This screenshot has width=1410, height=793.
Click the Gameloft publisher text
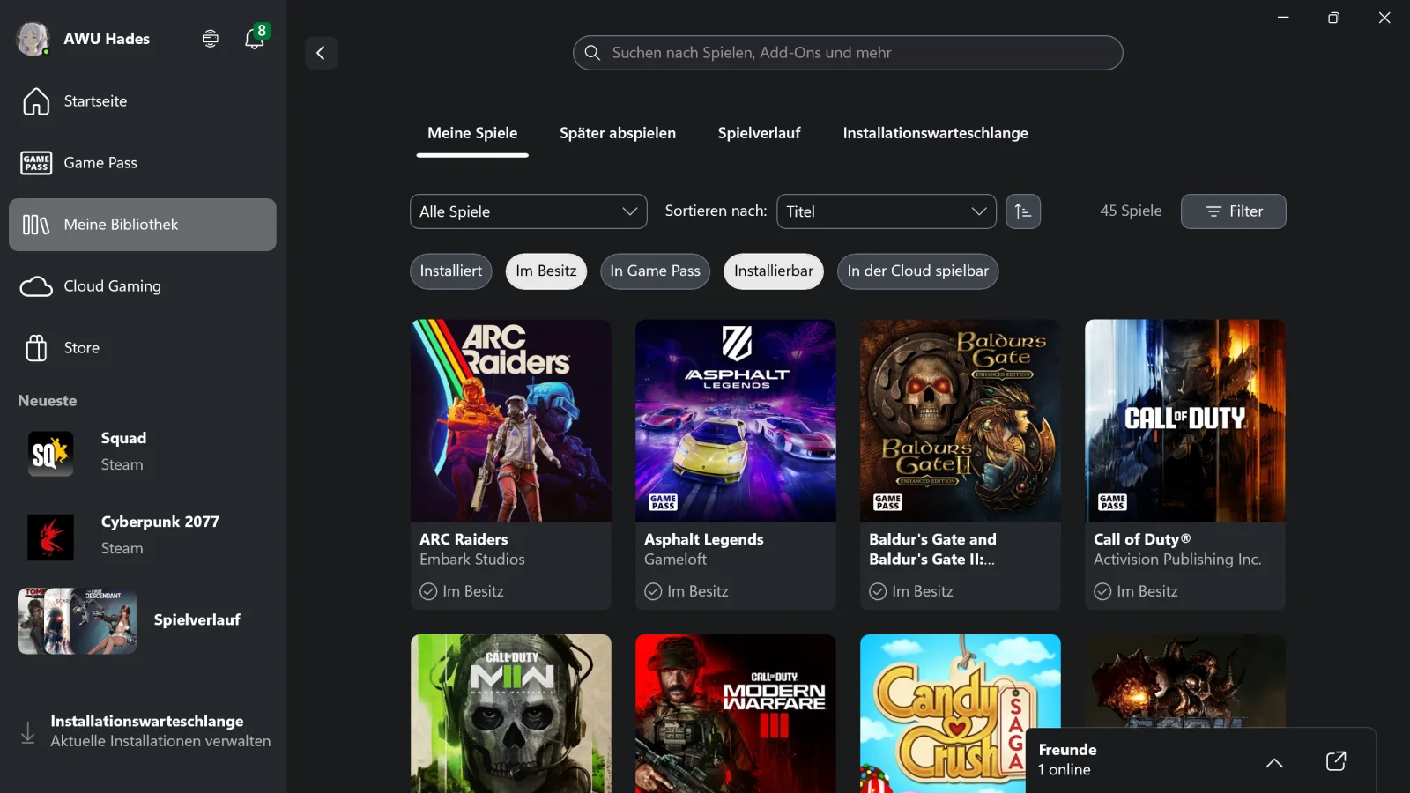click(675, 560)
